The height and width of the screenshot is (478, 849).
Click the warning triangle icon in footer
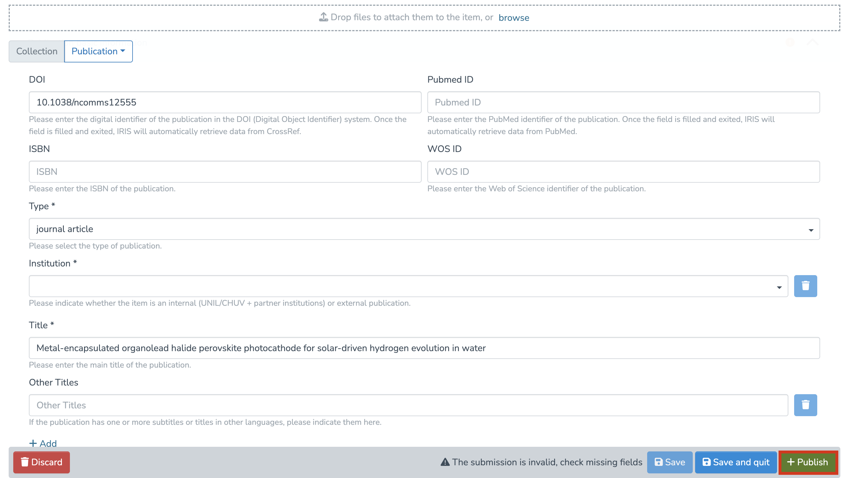pyautogui.click(x=445, y=462)
